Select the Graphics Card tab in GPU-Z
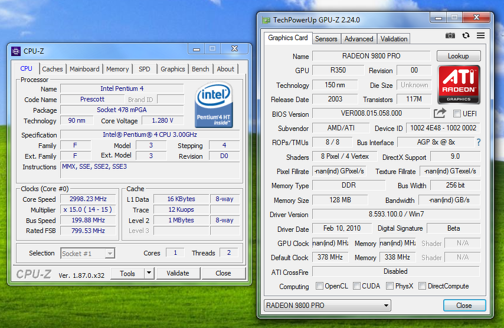 pyautogui.click(x=287, y=38)
